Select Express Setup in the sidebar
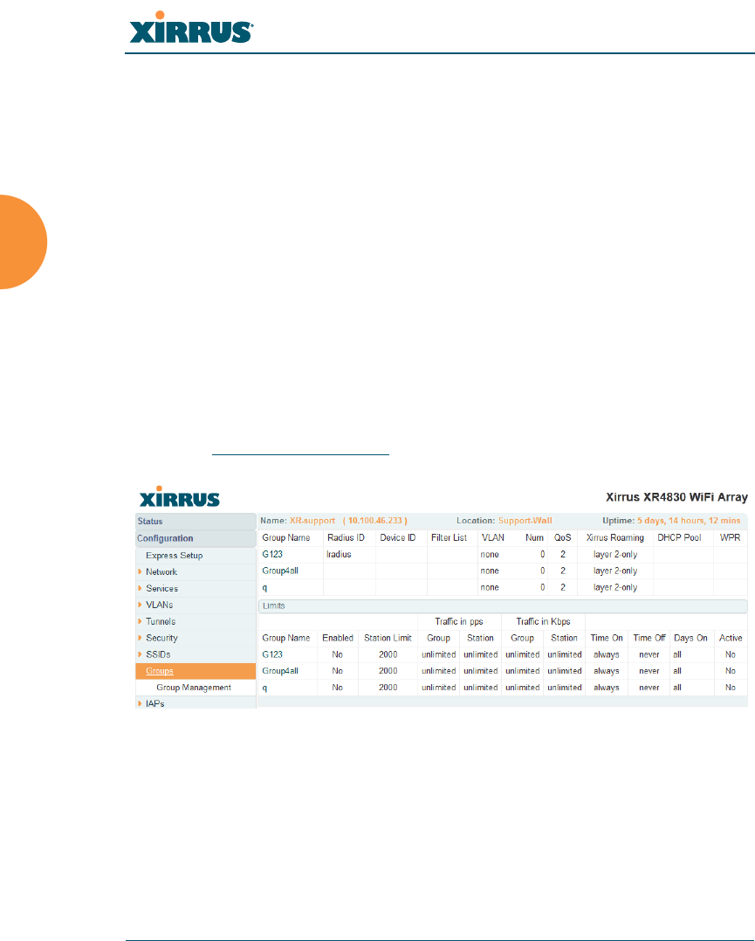Image resolution: width=755 pixels, height=941 pixels. tap(174, 556)
